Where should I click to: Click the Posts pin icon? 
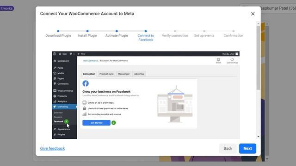pos(55,68)
